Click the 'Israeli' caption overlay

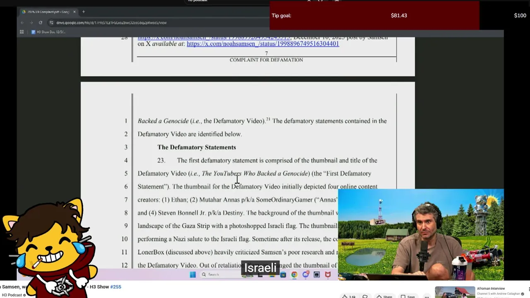pyautogui.click(x=260, y=268)
